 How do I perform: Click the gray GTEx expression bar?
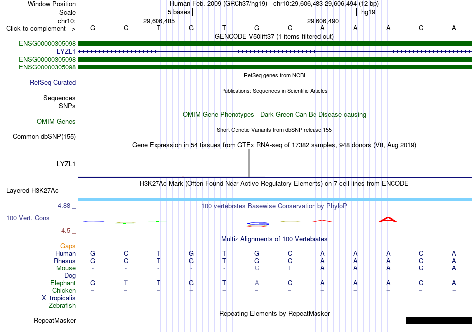[x=249, y=163]
